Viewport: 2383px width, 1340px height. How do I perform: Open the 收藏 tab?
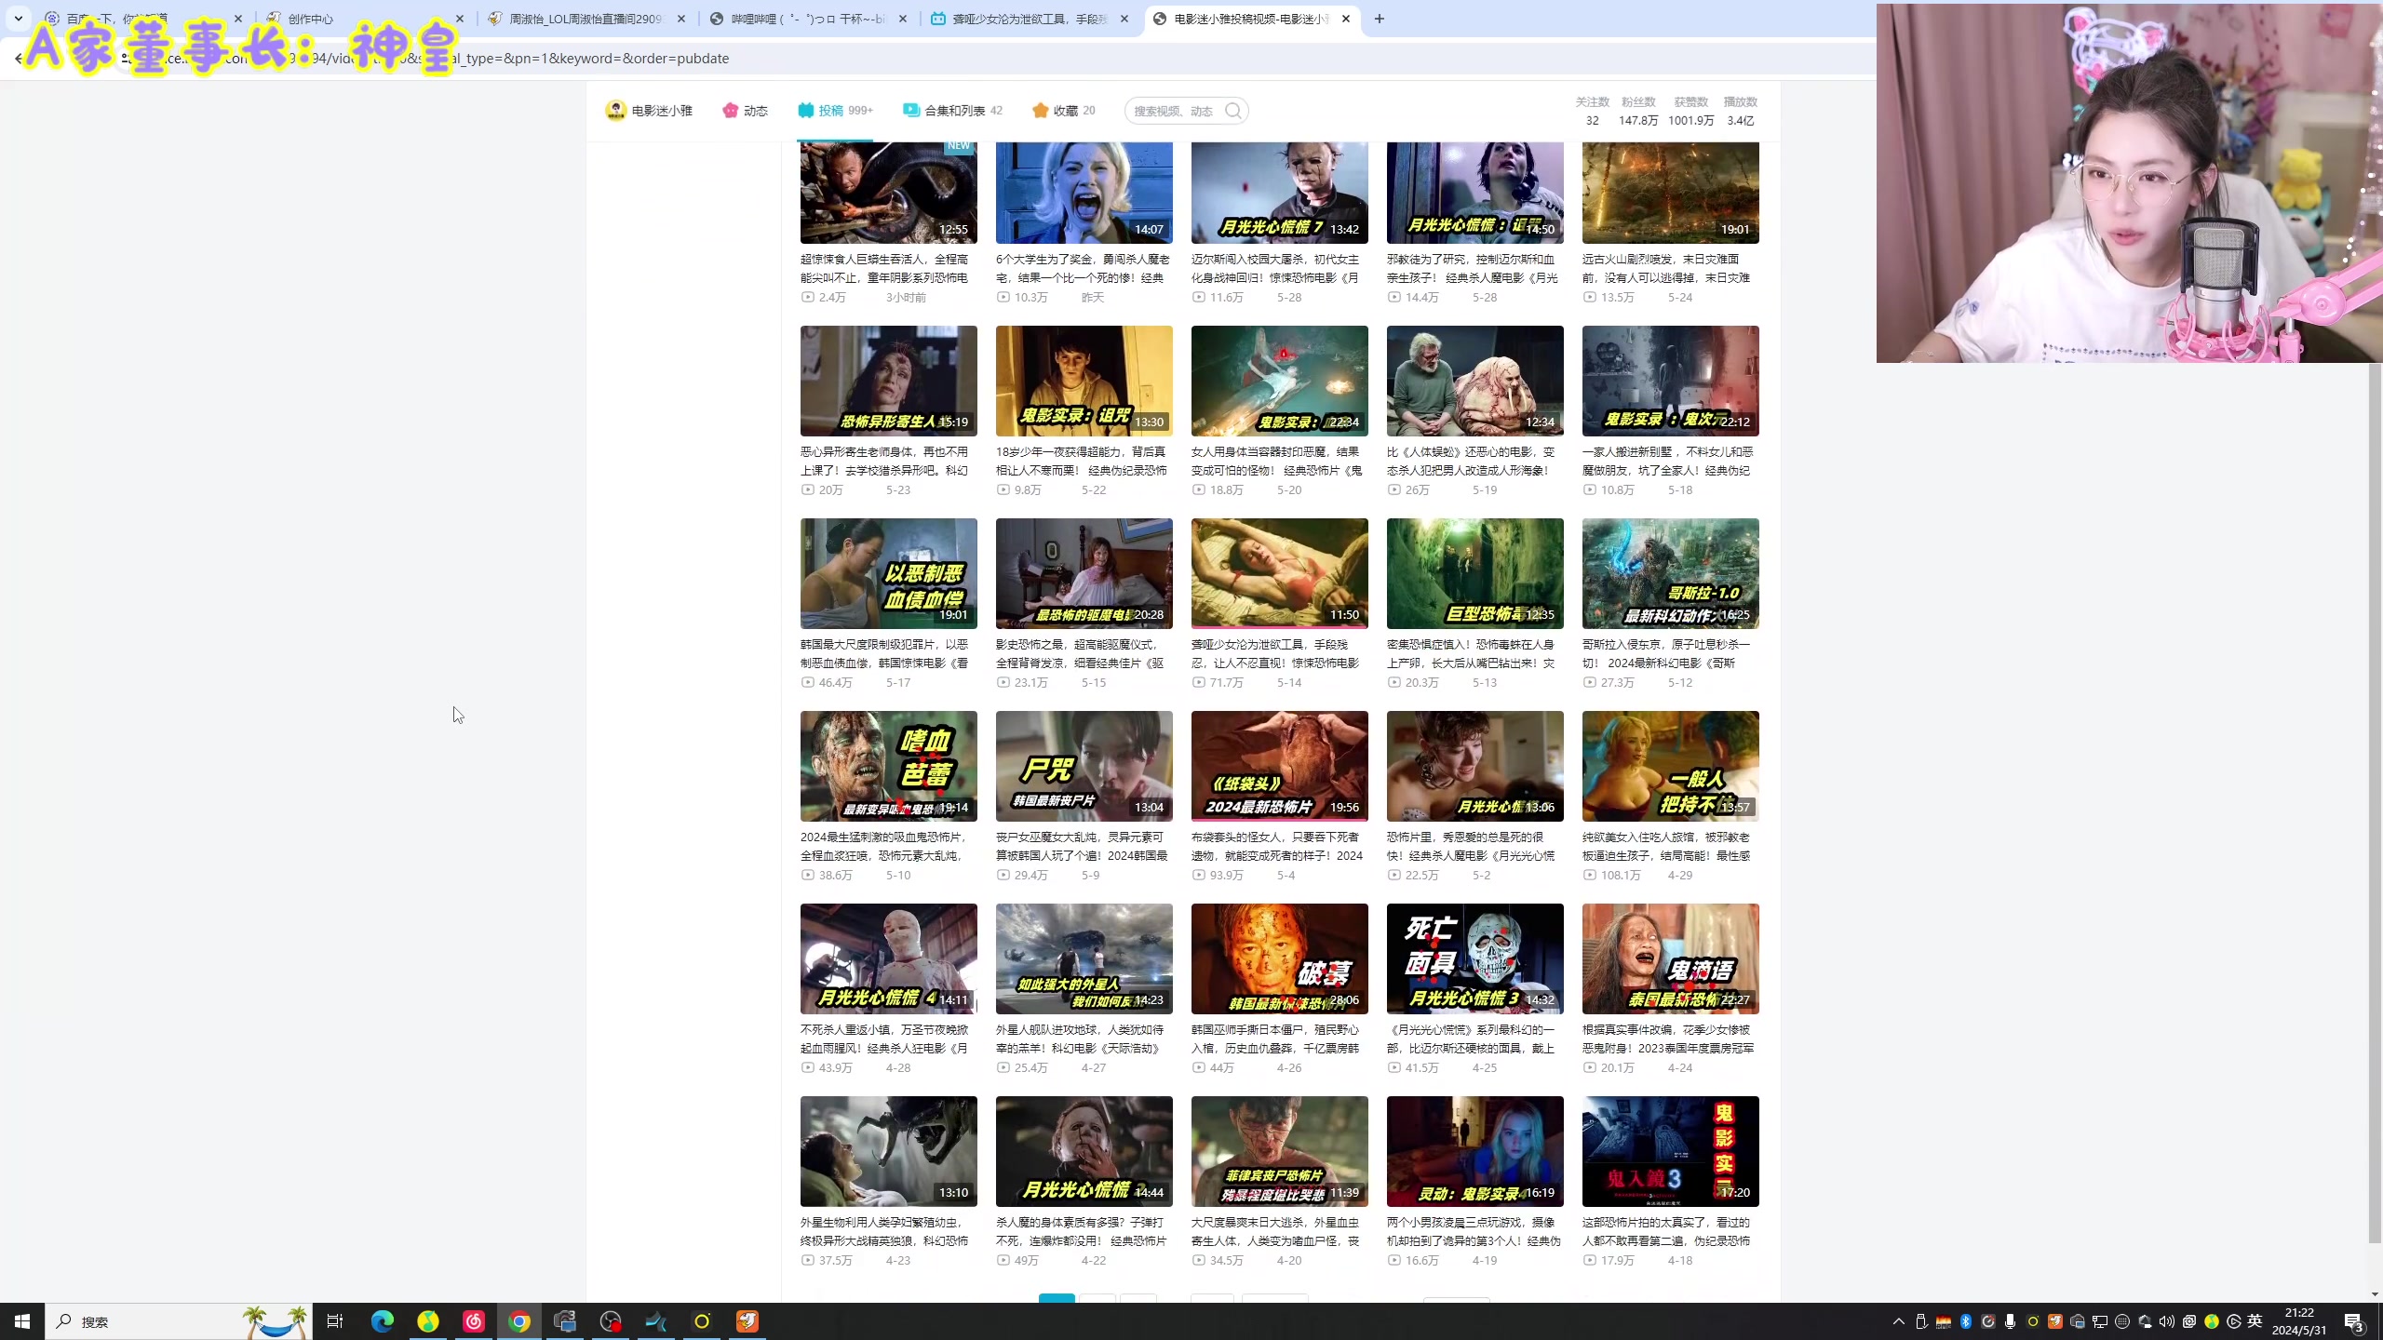point(1064,111)
